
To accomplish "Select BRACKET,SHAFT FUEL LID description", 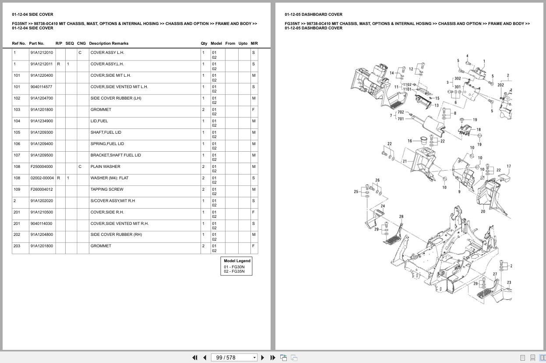I will [x=116, y=155].
